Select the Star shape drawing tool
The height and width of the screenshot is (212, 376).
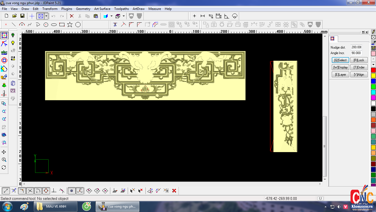(x=70, y=25)
